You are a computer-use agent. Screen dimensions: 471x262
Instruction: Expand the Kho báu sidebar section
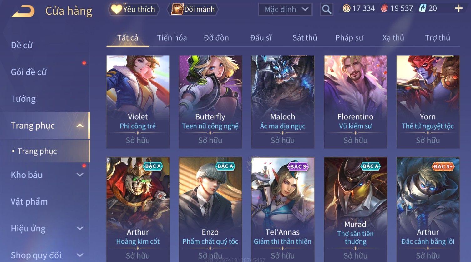[80, 175]
